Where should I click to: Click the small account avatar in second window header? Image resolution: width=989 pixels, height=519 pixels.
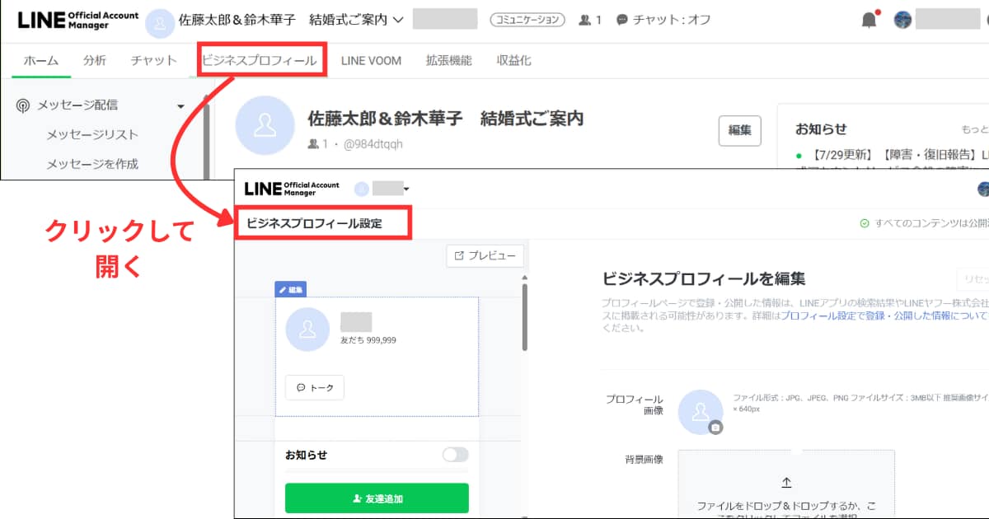click(x=361, y=189)
